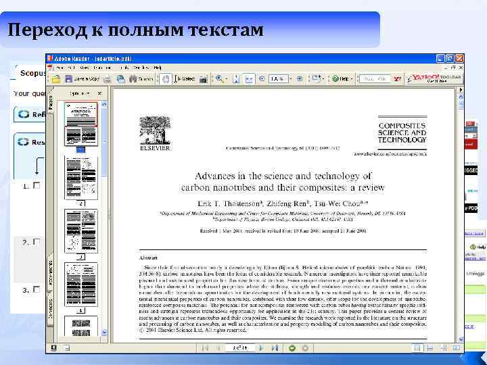Select page 2 thumbnail
Viewport: 487px width, 365px height.
coord(80,178)
